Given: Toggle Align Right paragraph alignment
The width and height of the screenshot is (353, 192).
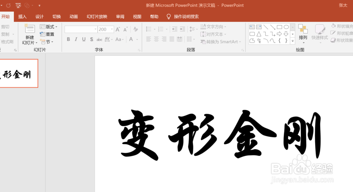Looking at the screenshot, I should pos(164,39).
